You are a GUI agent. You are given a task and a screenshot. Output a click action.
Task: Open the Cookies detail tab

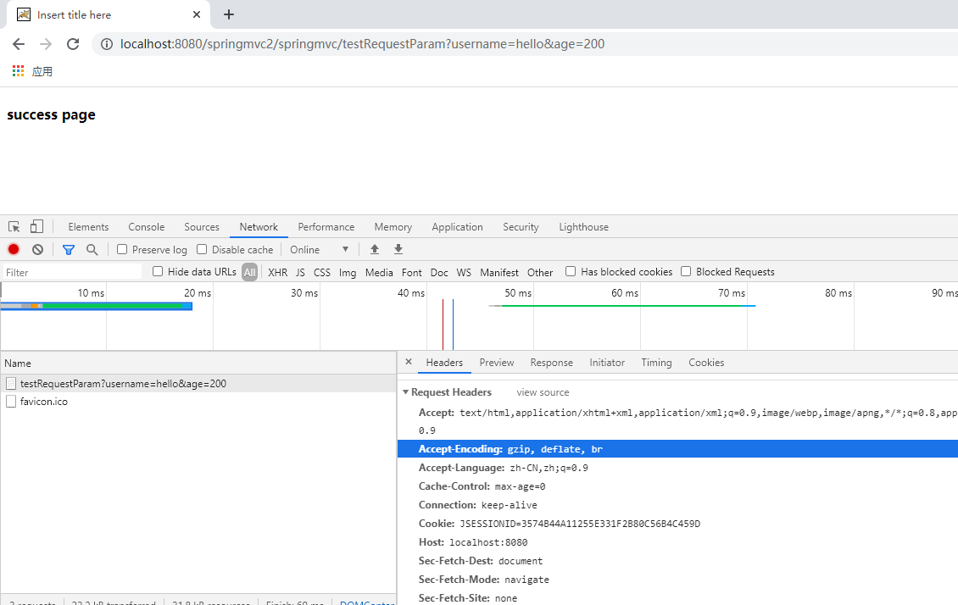[x=706, y=362]
